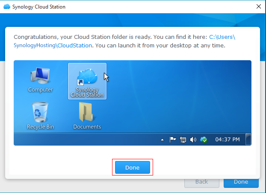Select the Computer desktop icon

coord(40,80)
